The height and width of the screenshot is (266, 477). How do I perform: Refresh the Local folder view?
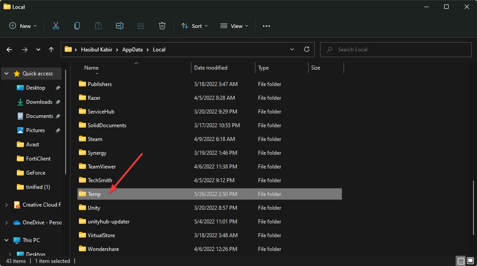pyautogui.click(x=306, y=49)
